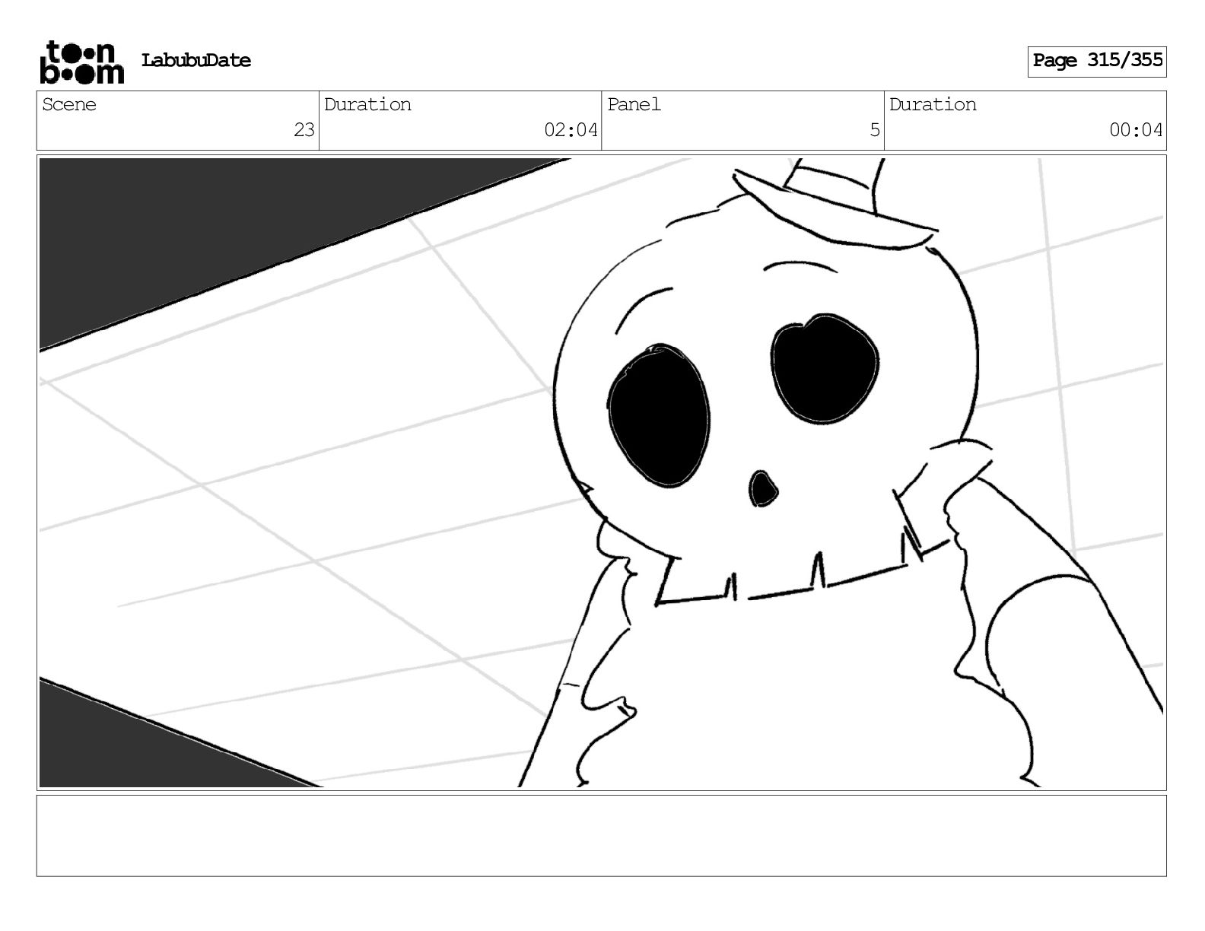Click the scene duration value 02:04
The height and width of the screenshot is (931, 1205).
(571, 131)
